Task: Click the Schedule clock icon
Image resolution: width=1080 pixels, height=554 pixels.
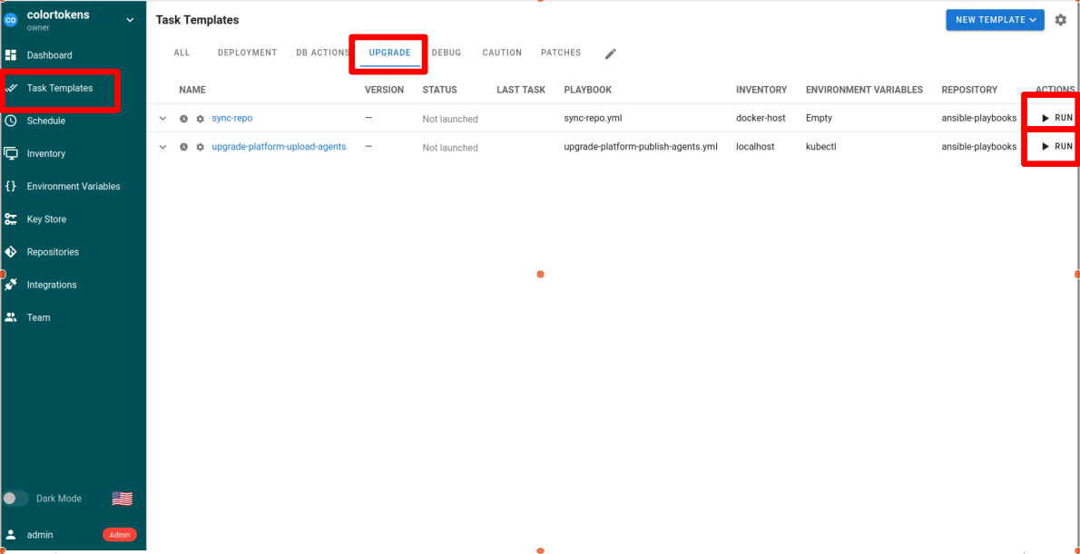Action: [x=11, y=121]
